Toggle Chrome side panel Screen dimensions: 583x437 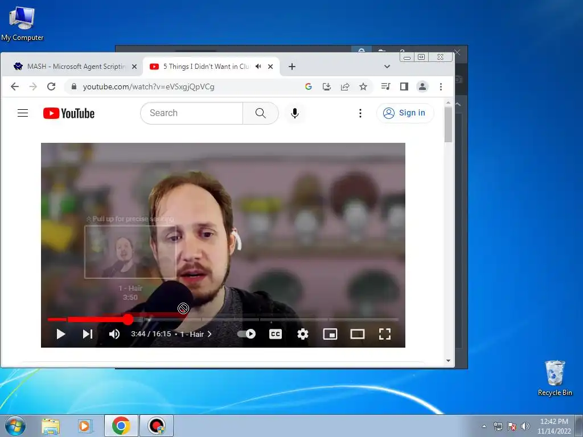[404, 86]
